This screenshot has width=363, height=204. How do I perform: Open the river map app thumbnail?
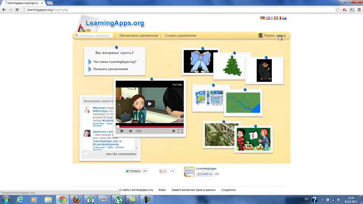[x=243, y=103]
